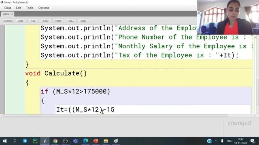
Task: Open the Options menu
Action: [44, 8]
